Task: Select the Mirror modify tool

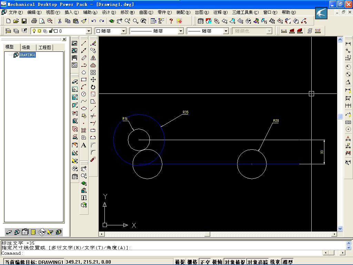Action: 93,58
